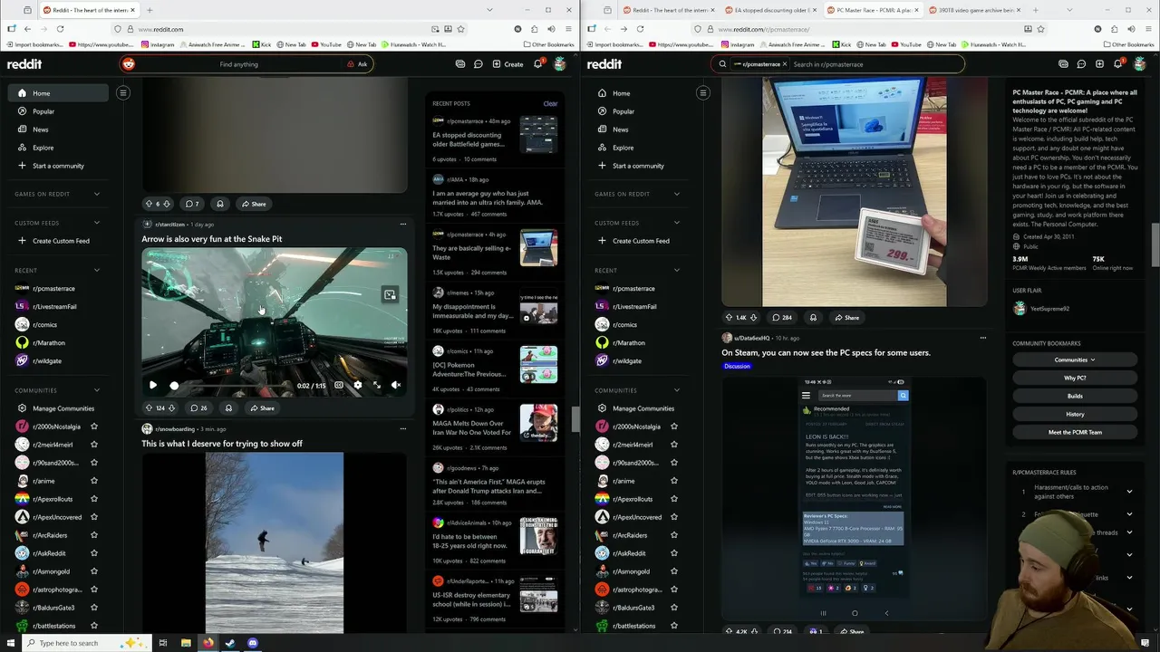The height and width of the screenshot is (652, 1160).
Task: Collapse Communities section in left window
Action: [97, 390]
